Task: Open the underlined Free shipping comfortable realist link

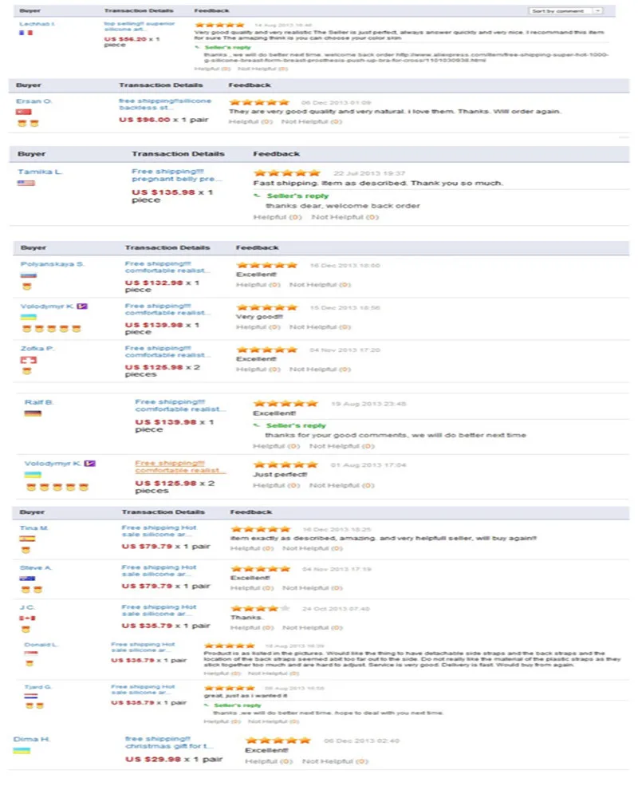Action: (x=180, y=467)
